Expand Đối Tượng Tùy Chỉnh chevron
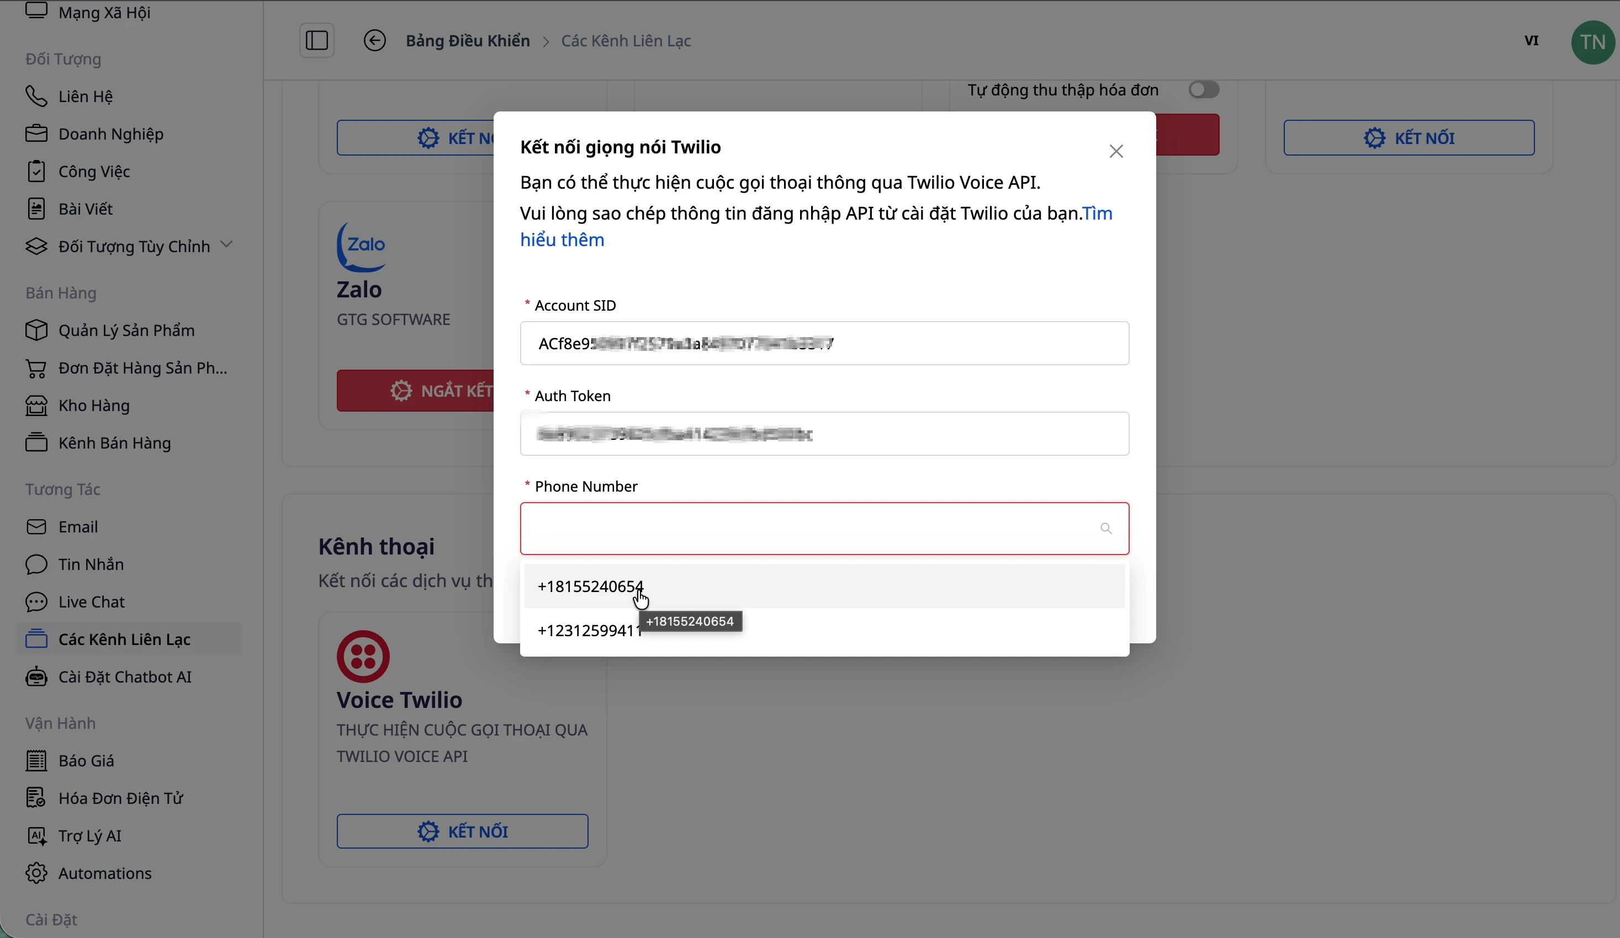Viewport: 1620px width, 938px height. [226, 245]
